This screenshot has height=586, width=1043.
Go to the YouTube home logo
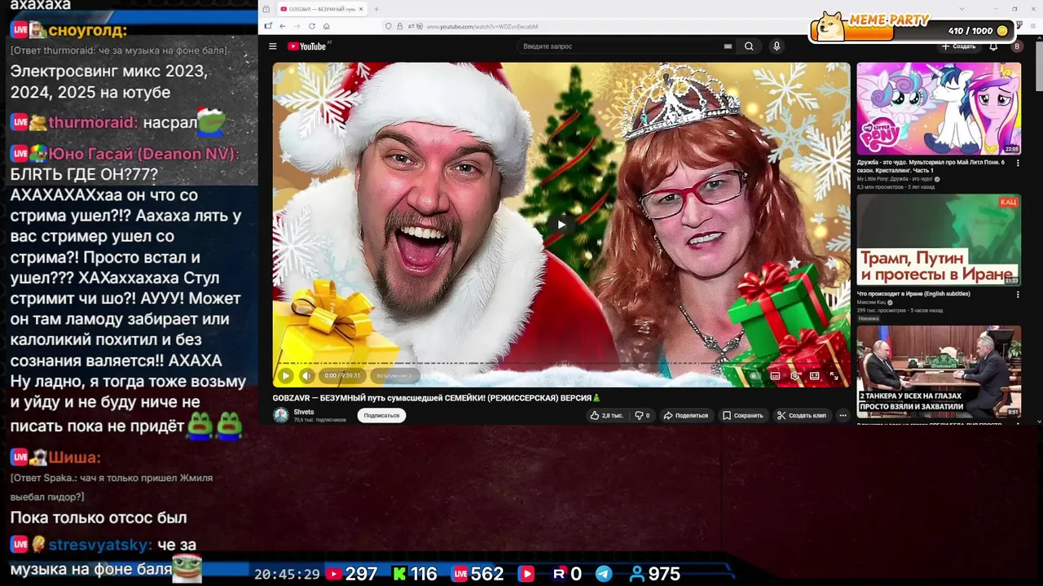306,46
